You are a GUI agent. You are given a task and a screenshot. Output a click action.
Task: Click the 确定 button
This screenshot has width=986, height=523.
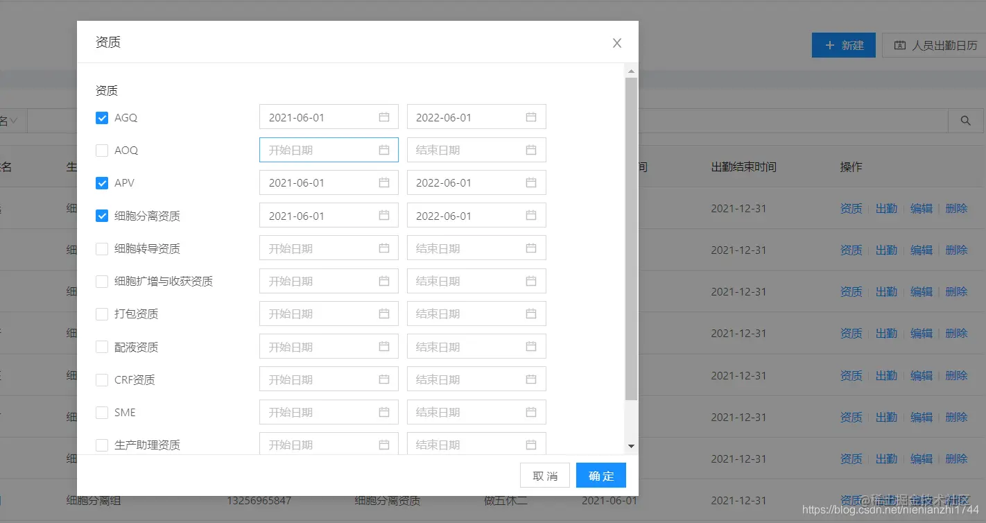(601, 476)
